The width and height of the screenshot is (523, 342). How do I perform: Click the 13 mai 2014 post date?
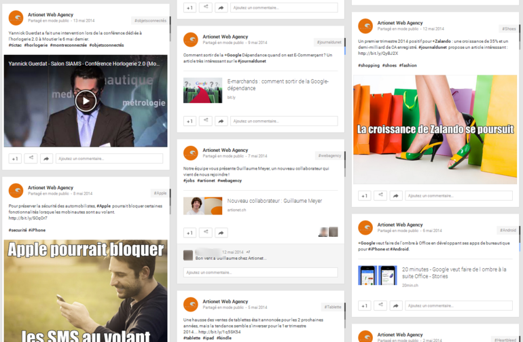pyautogui.click(x=84, y=20)
